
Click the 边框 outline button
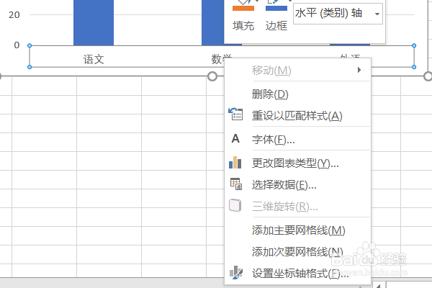pos(276,16)
